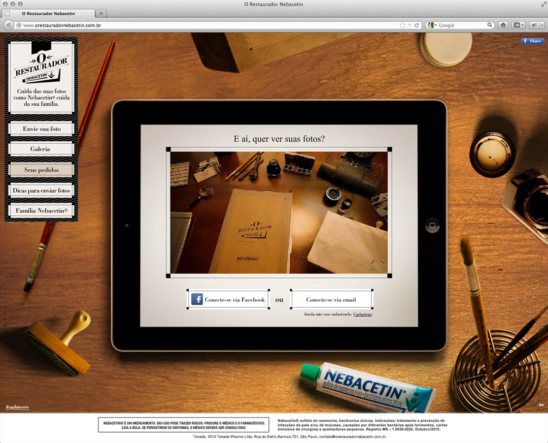Open the Família Nebacetin page
Image resolution: width=548 pixels, height=443 pixels.
tap(41, 211)
